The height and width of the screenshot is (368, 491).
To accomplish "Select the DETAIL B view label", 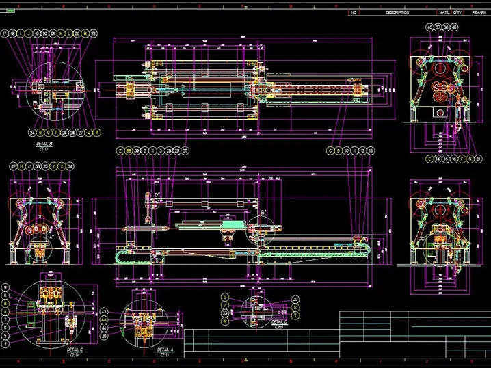I will (x=46, y=145).
